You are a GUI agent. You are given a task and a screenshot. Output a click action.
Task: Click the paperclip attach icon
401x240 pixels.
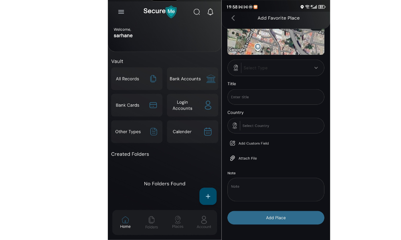(232, 158)
